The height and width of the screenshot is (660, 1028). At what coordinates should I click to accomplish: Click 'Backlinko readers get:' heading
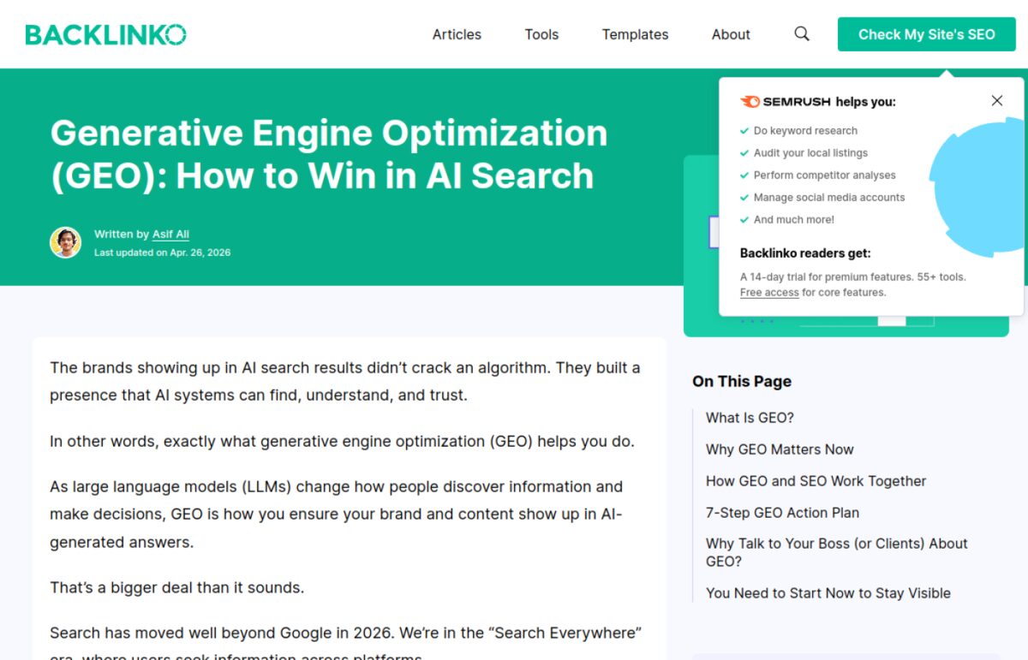[x=805, y=253]
